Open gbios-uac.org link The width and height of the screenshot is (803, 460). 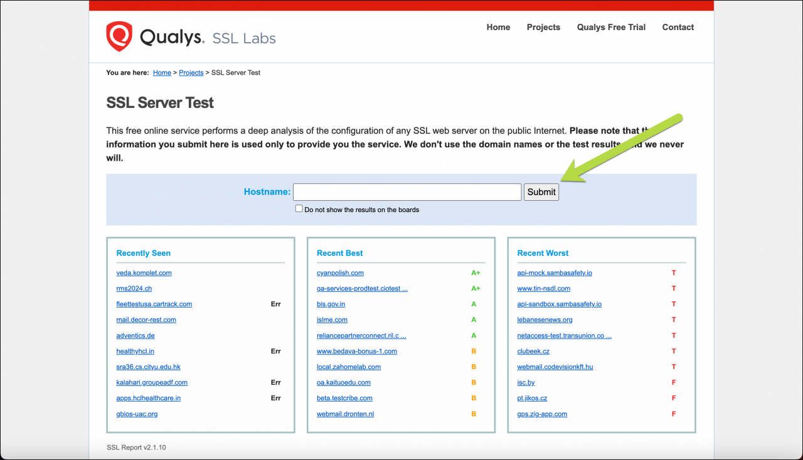pyautogui.click(x=137, y=414)
